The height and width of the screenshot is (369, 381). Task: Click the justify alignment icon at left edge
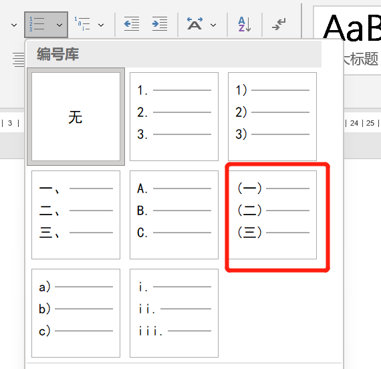pyautogui.click(x=19, y=59)
